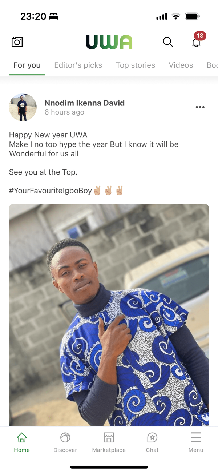The image size is (218, 473).
Task: Switch to Videos tab
Action: (181, 65)
